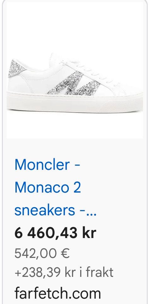Open the Moncler Monaco 2 sneakers link
This screenshot has height=304, width=149.
[56, 187]
